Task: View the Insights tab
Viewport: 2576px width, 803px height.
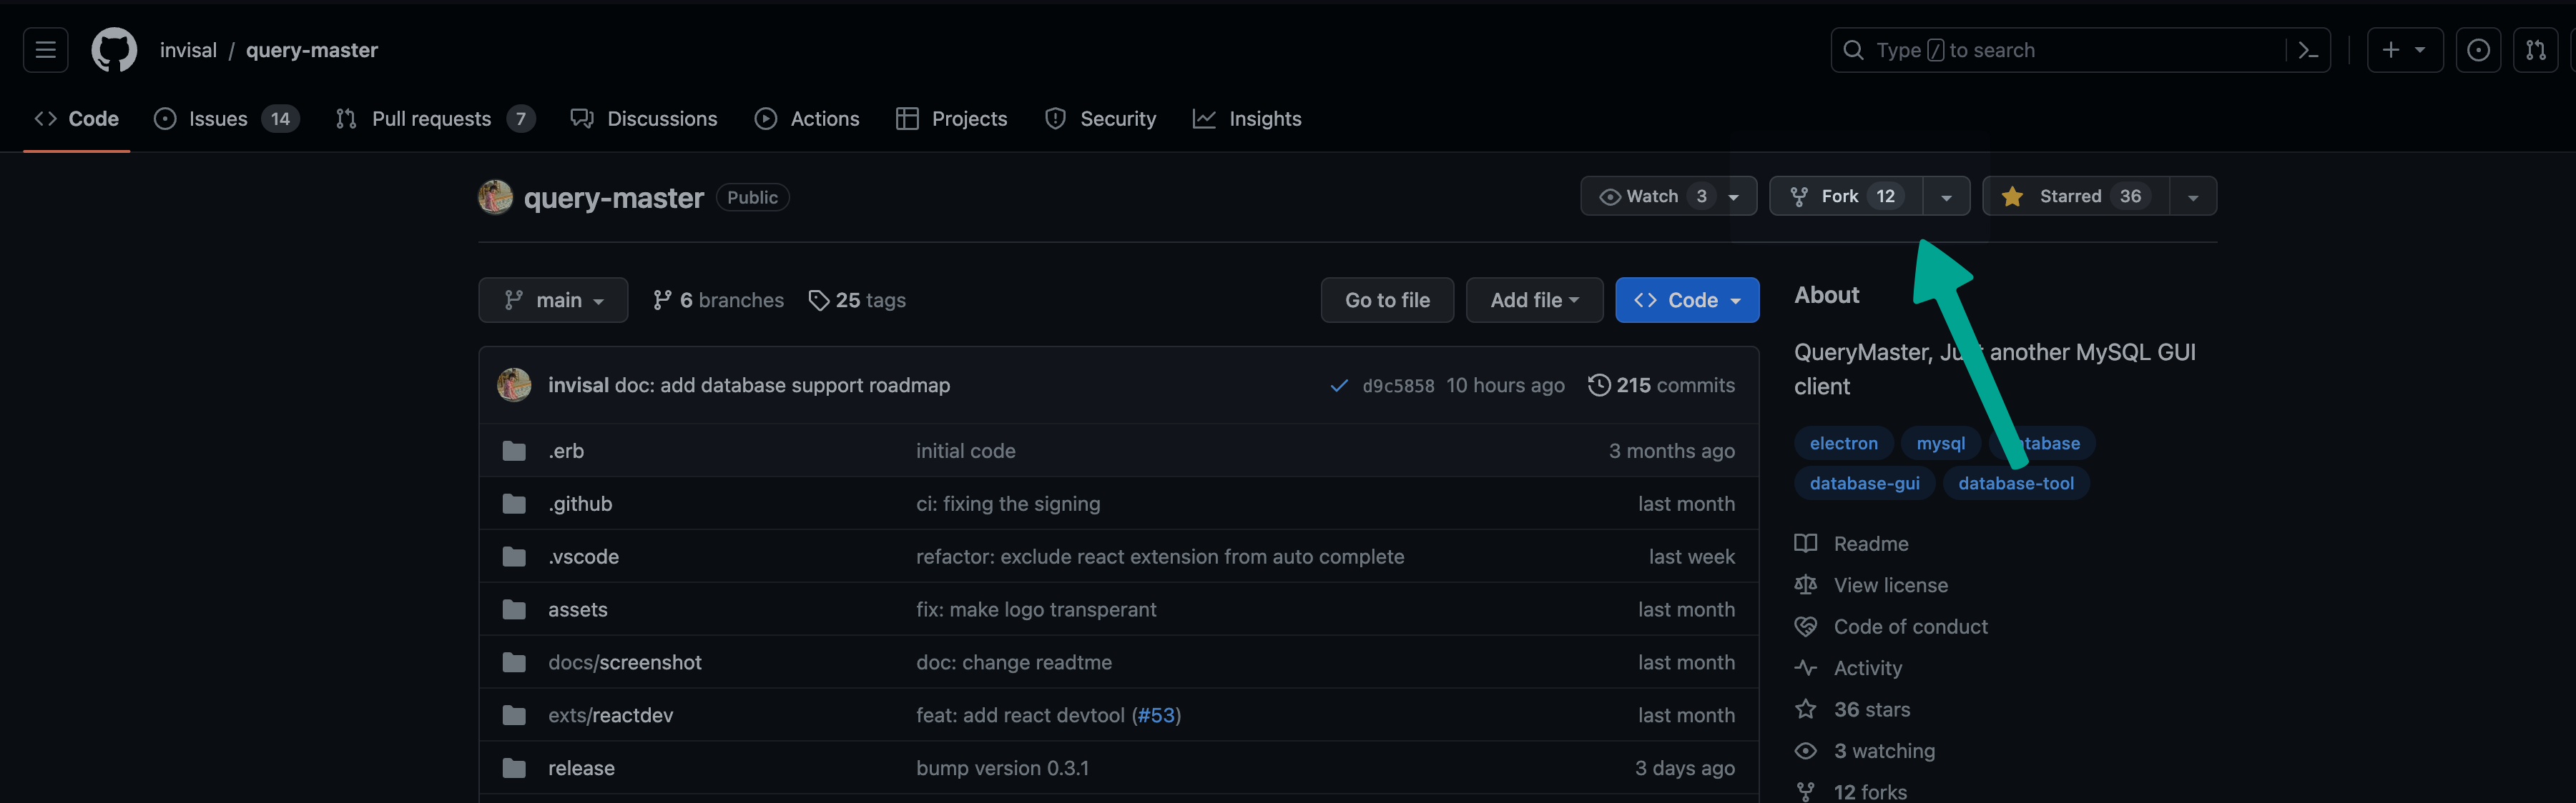Action: [1247, 119]
